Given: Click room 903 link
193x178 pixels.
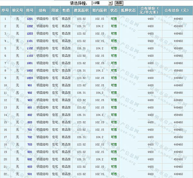Looking at the screenshot, I should [30, 100].
